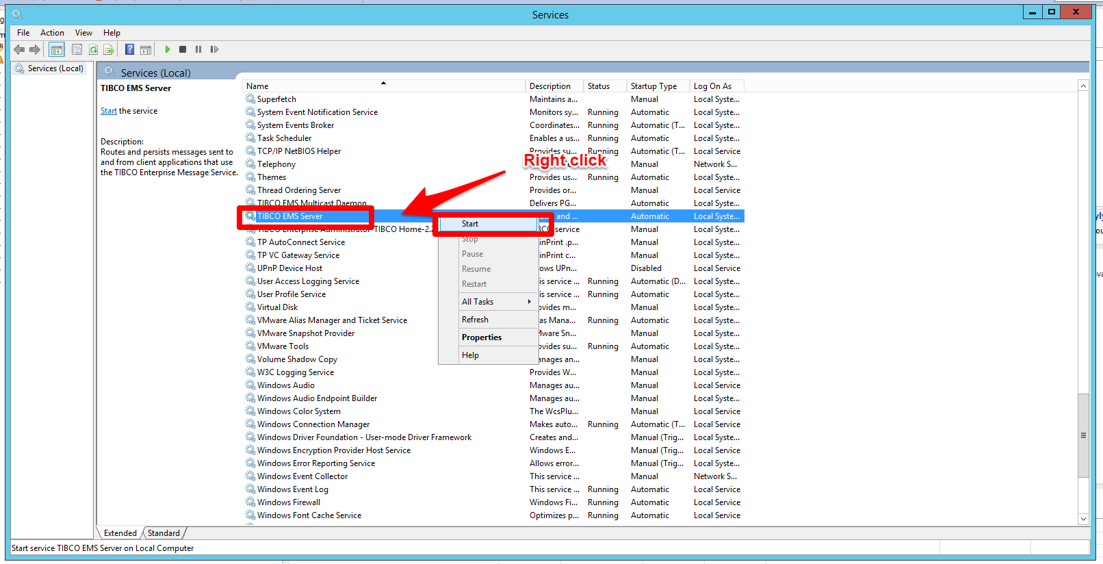Click the gear icon beside W3C Logging Service

tap(250, 372)
